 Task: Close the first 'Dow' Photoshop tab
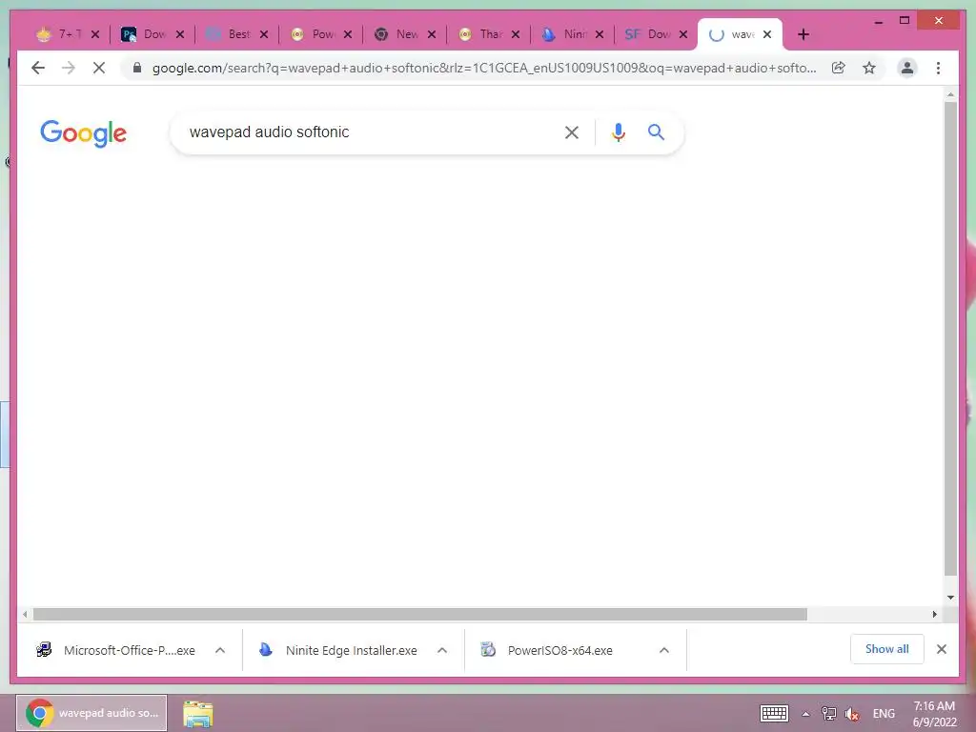pyautogui.click(x=180, y=35)
